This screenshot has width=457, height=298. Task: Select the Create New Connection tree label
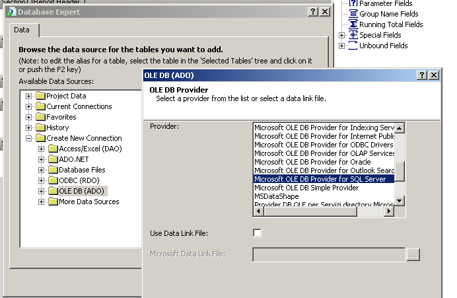pyautogui.click(x=84, y=138)
